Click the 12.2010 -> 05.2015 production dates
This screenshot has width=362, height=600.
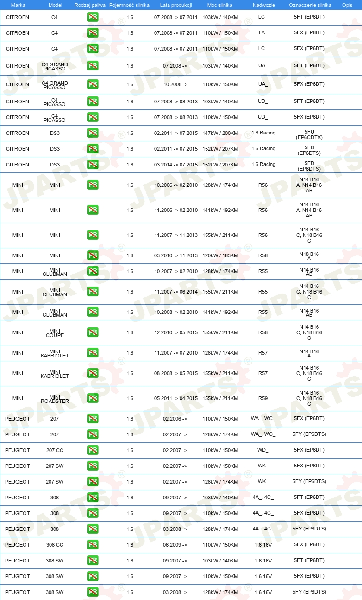[176, 332]
